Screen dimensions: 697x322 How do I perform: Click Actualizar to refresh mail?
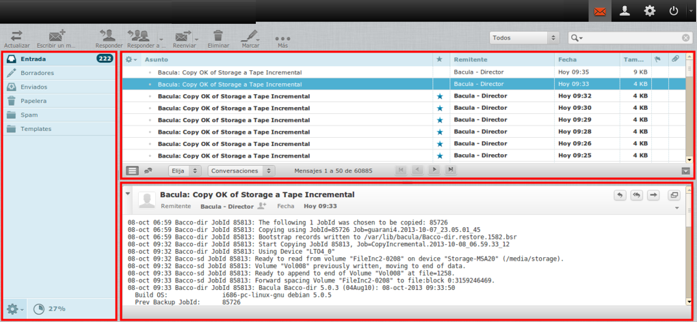tap(17, 40)
